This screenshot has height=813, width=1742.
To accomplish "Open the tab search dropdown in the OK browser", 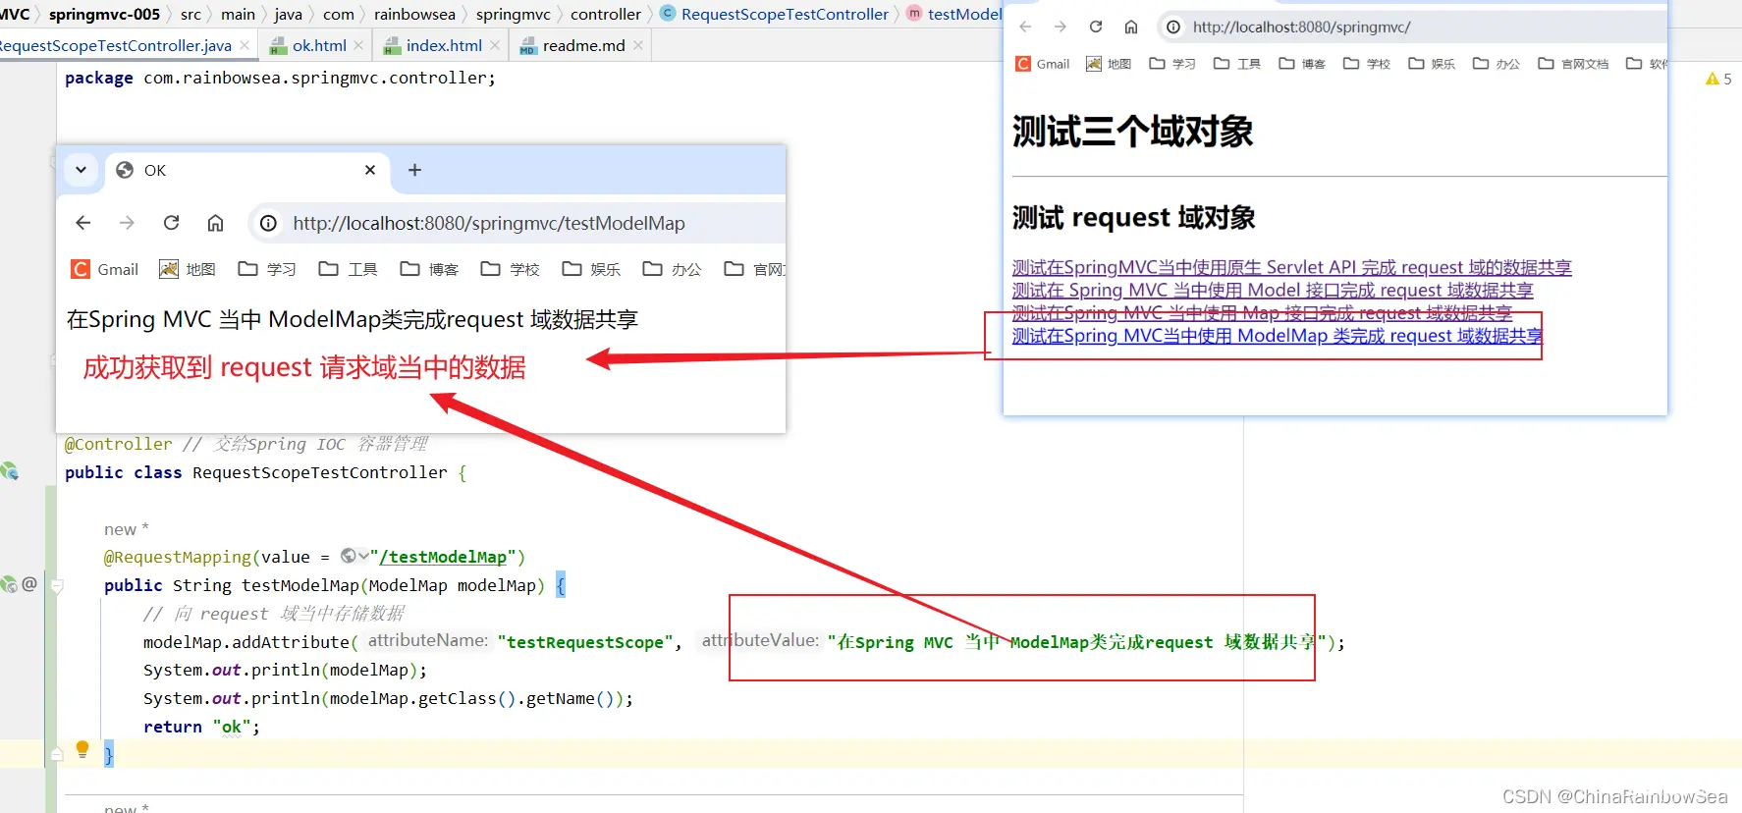I will tap(81, 170).
